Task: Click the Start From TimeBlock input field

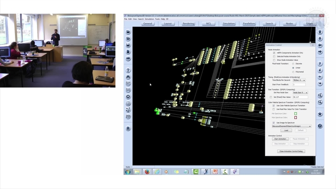Action: pos(299,84)
